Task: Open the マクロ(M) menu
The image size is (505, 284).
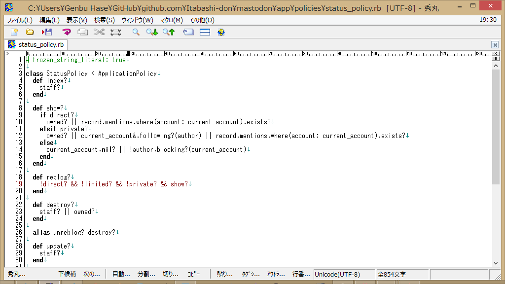Action: point(171,20)
